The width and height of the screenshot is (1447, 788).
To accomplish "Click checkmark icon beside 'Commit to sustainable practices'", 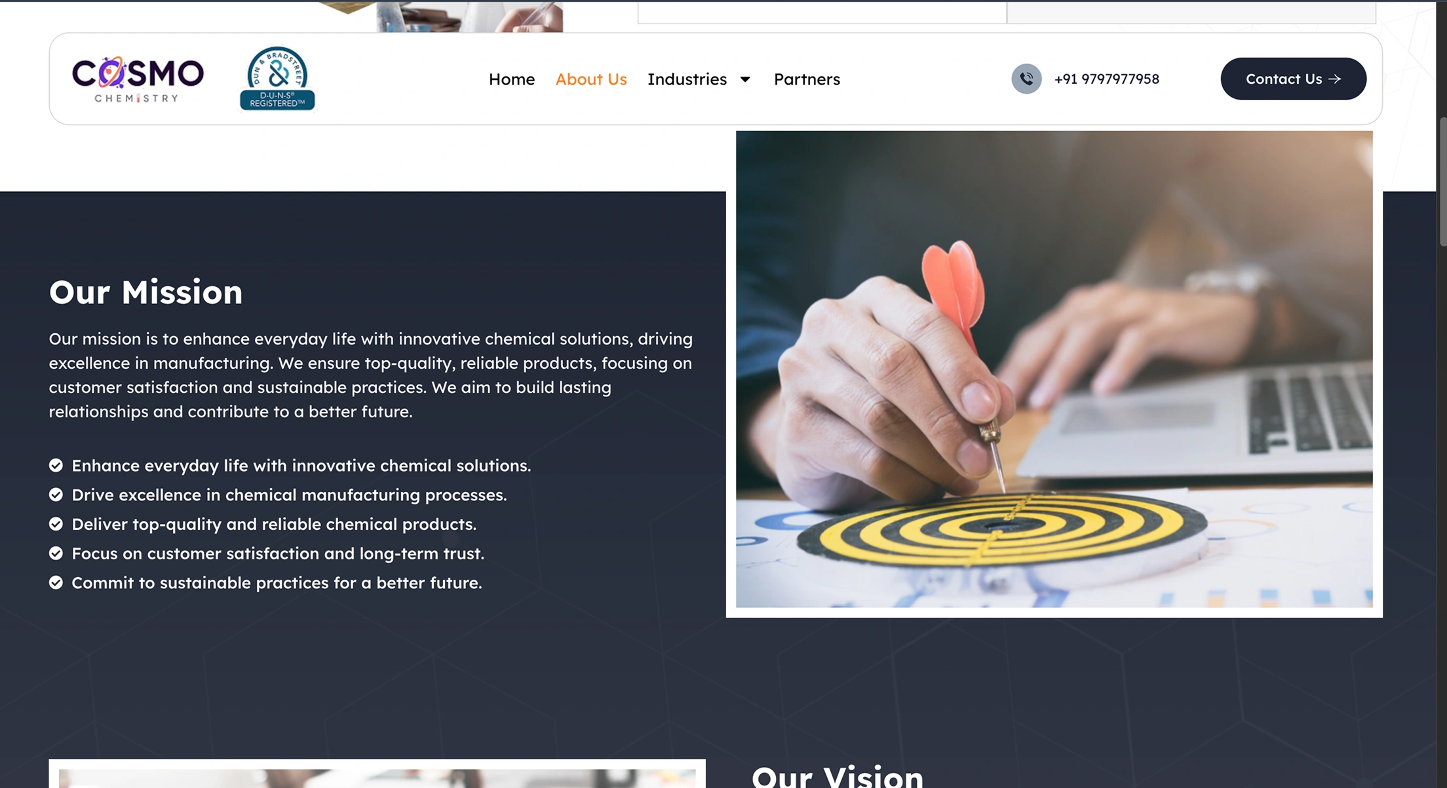I will pos(56,582).
